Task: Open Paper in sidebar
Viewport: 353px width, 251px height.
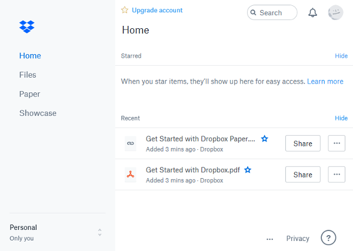Action: coord(29,94)
